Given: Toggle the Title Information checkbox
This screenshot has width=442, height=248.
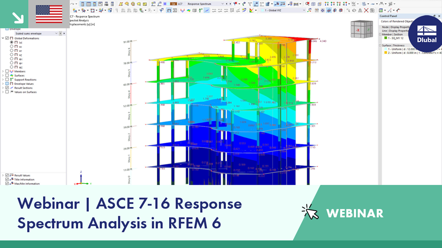Looking at the screenshot, I should (x=7, y=179).
